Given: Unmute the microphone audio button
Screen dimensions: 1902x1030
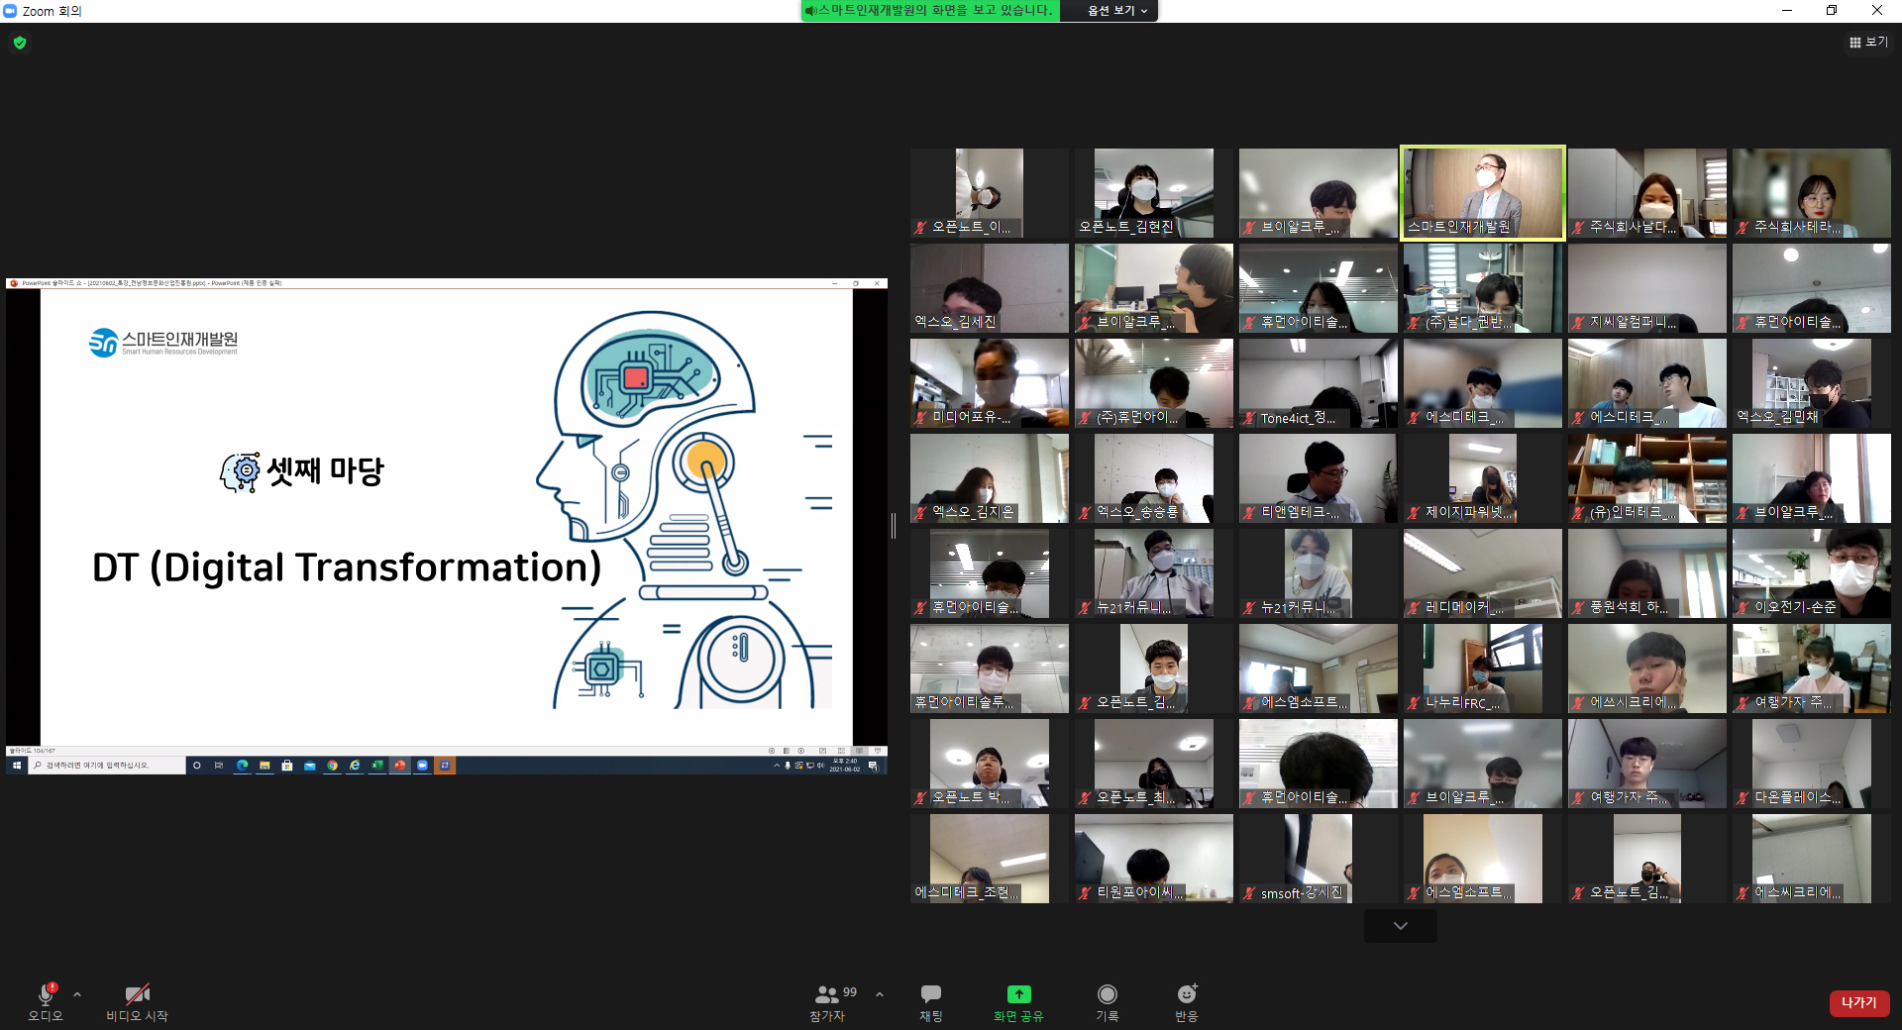Looking at the screenshot, I should point(46,995).
